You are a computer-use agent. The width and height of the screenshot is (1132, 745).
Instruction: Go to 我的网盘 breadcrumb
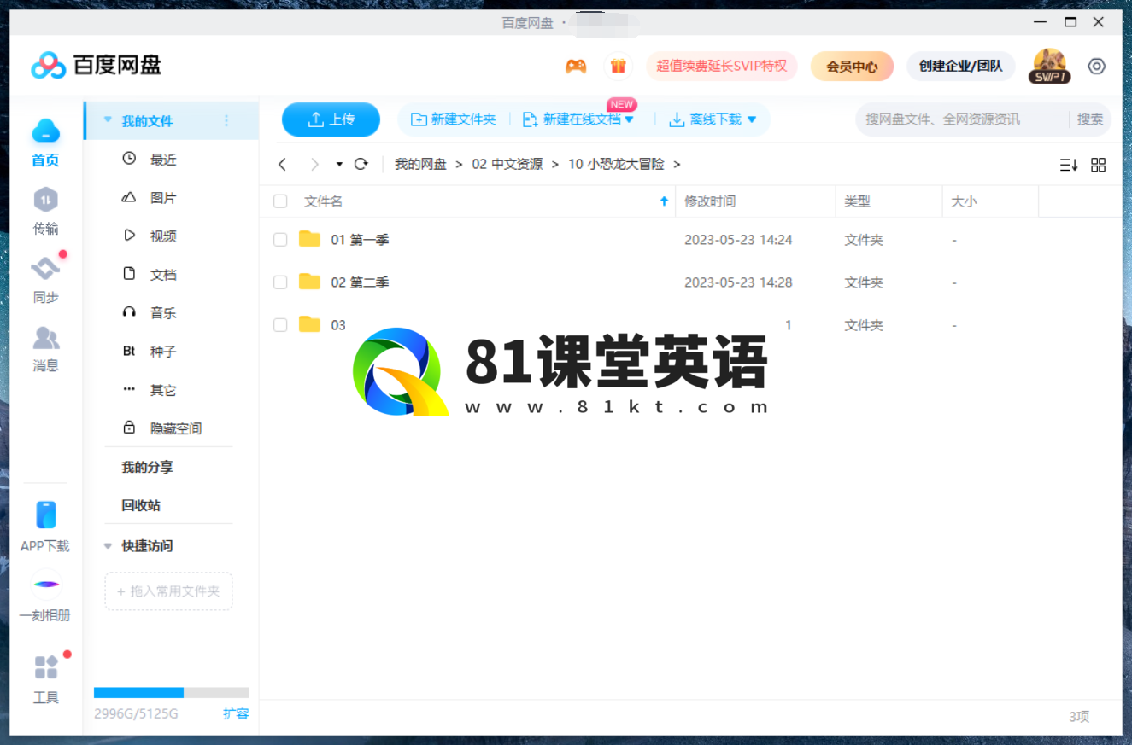(420, 164)
